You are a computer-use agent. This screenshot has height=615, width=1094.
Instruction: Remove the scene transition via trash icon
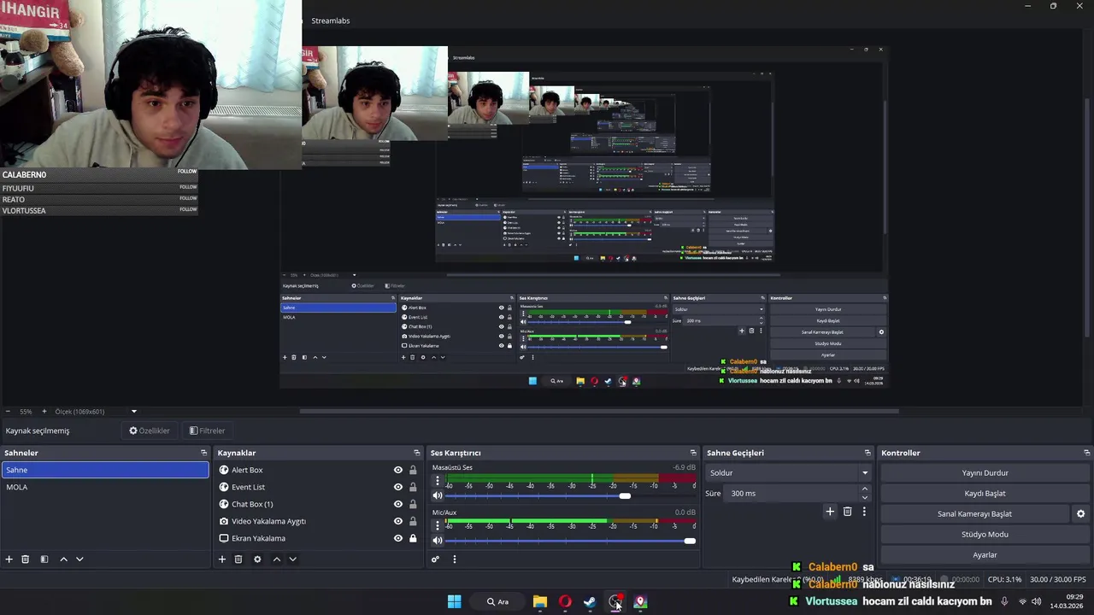847,512
